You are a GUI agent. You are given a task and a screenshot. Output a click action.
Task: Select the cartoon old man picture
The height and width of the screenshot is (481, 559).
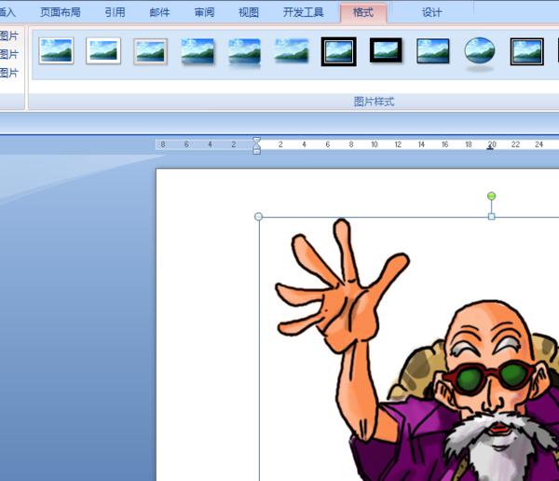point(409,349)
